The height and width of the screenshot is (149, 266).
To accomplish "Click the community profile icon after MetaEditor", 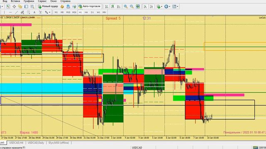I will coord(68,7).
